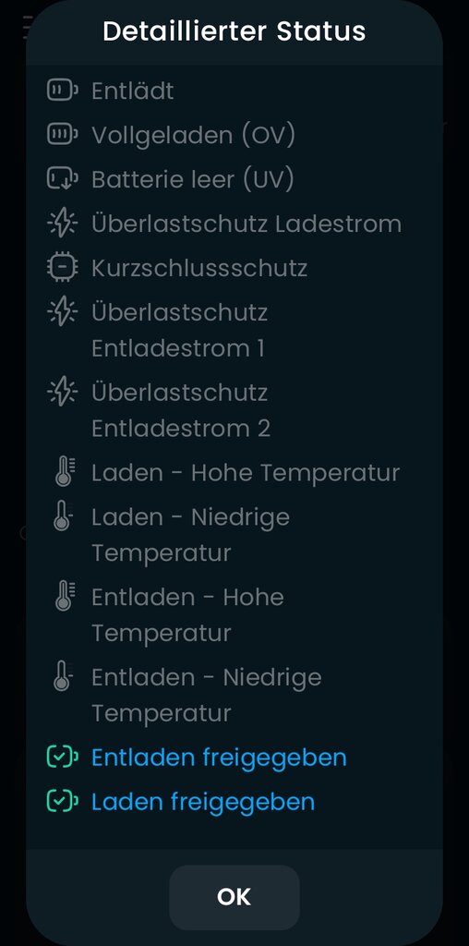This screenshot has height=946, width=469.
Task: Click the Überlastschutz Entladestrom 2 icon
Action: 63,392
